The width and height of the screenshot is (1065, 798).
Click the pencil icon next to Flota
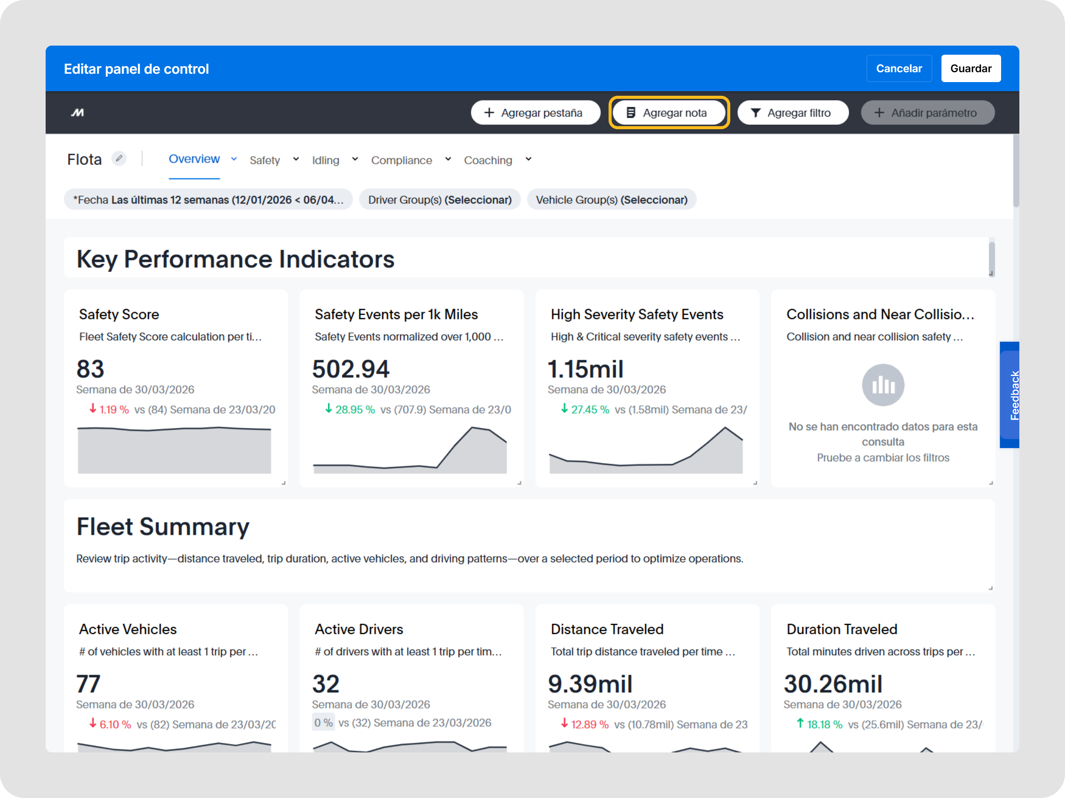tap(119, 158)
